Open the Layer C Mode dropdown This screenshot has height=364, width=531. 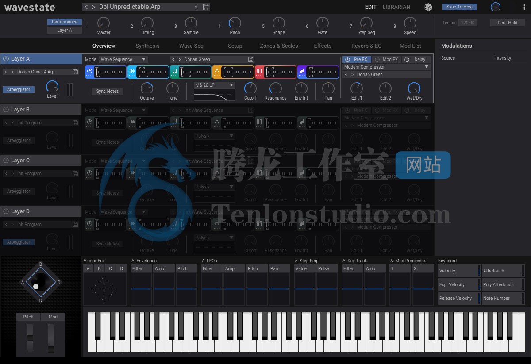tap(123, 161)
